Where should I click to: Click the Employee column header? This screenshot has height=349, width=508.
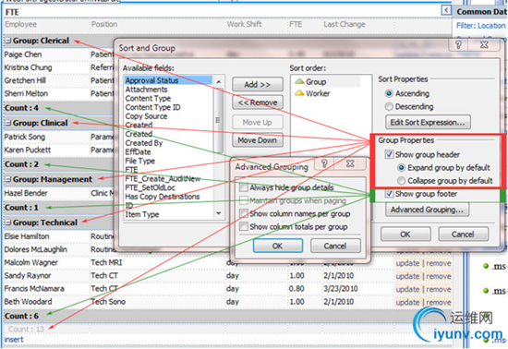pyautogui.click(x=20, y=24)
